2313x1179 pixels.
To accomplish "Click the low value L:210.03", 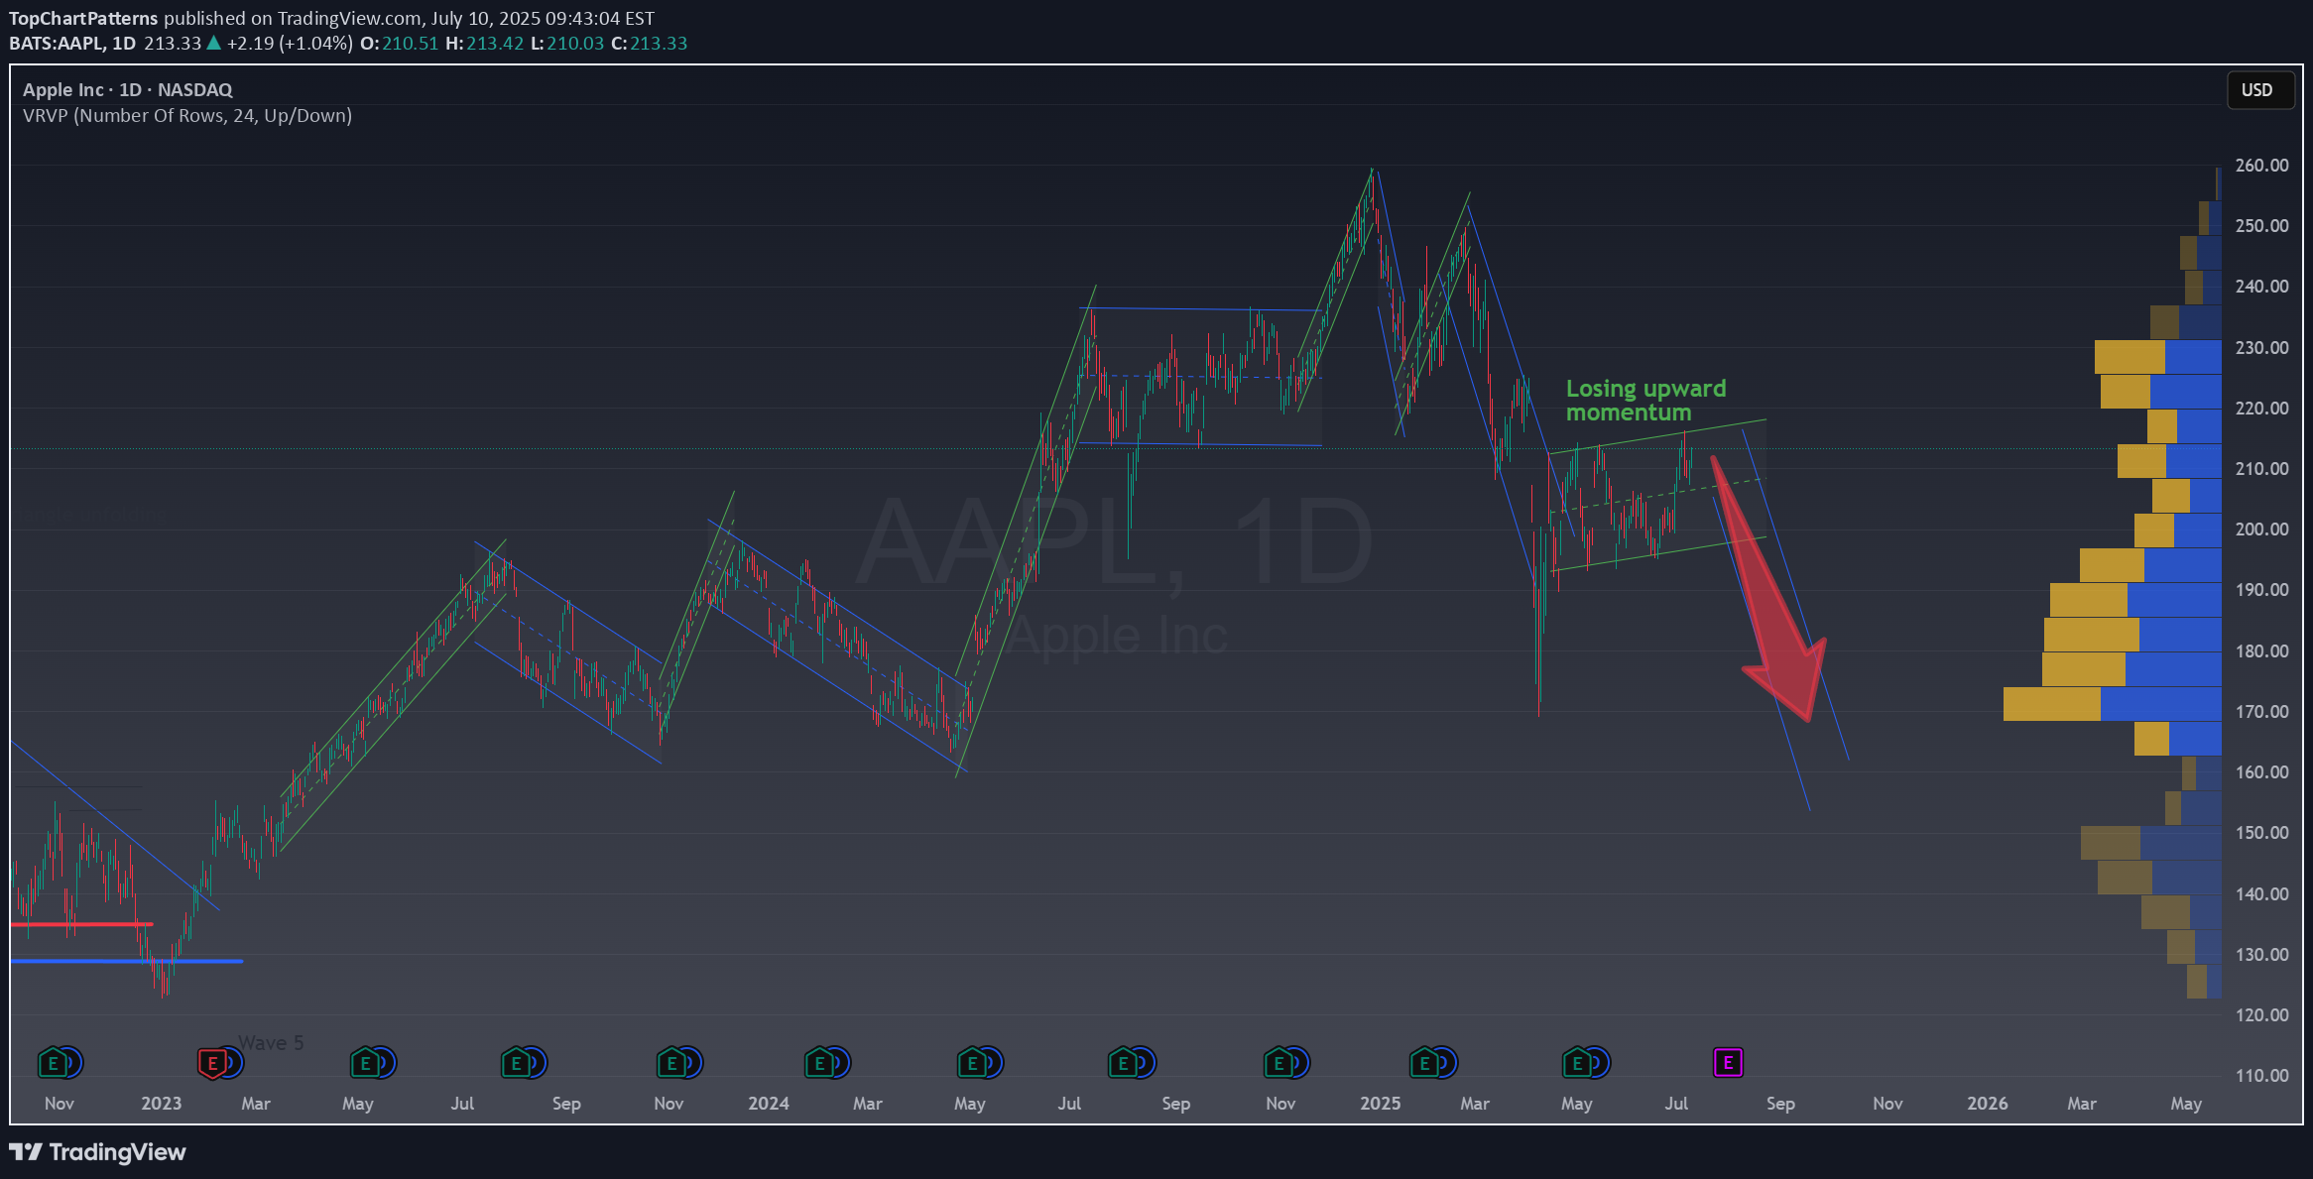I will tap(567, 44).
